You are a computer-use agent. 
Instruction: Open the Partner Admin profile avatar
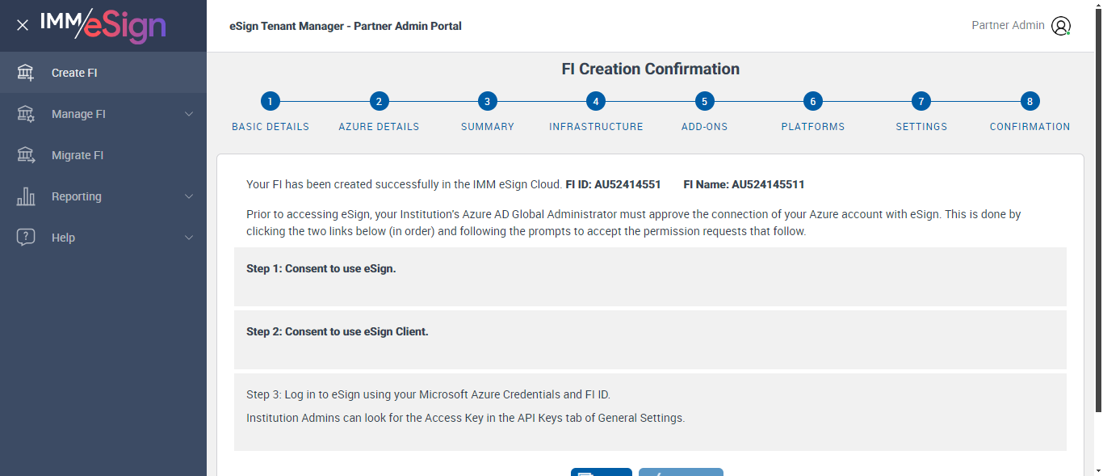point(1061,26)
